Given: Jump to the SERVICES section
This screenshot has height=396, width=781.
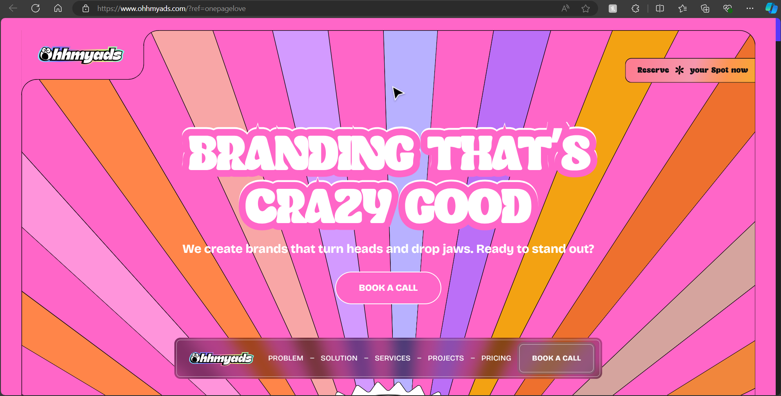Looking at the screenshot, I should click(x=392, y=358).
